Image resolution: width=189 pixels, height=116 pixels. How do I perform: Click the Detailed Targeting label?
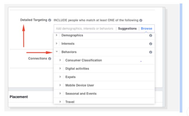click(34, 20)
